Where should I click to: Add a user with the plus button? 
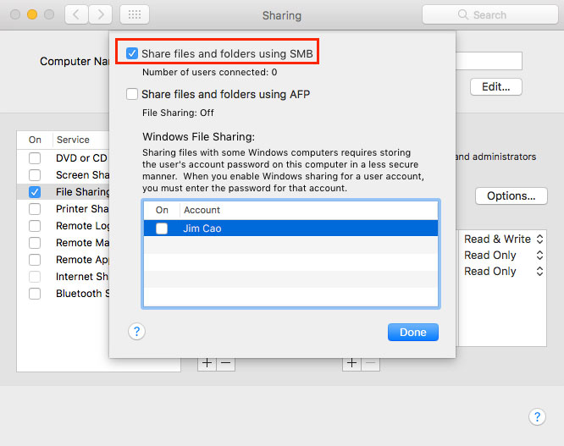[351, 363]
